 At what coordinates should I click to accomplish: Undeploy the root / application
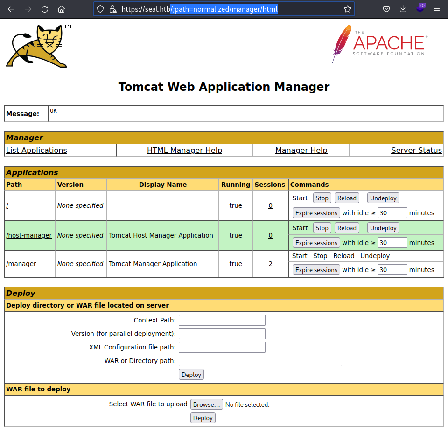(383, 198)
